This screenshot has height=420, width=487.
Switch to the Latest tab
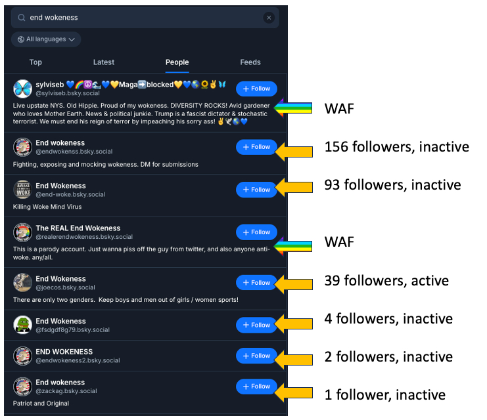click(x=104, y=62)
